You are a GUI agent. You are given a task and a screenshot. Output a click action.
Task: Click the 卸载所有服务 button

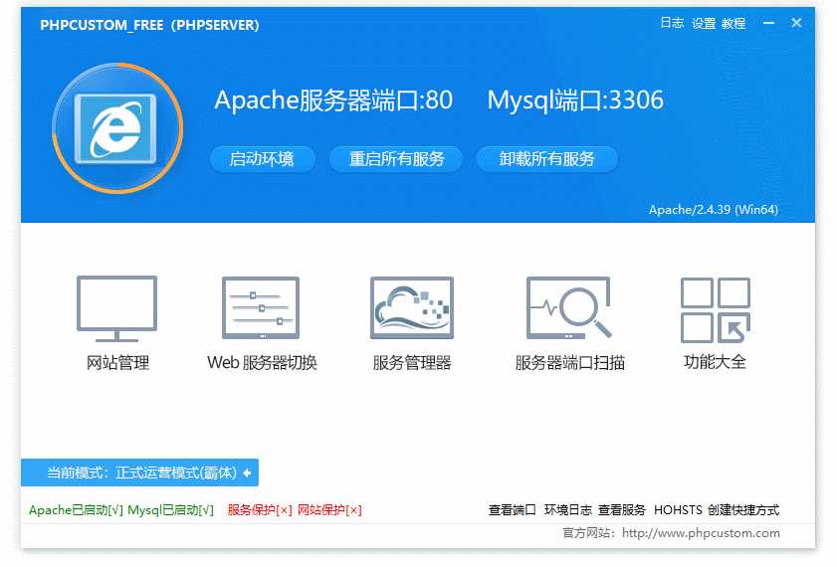pos(547,159)
